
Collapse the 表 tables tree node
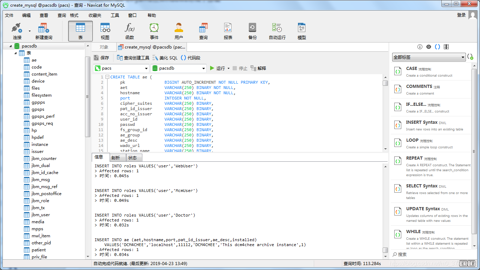pos(15,53)
